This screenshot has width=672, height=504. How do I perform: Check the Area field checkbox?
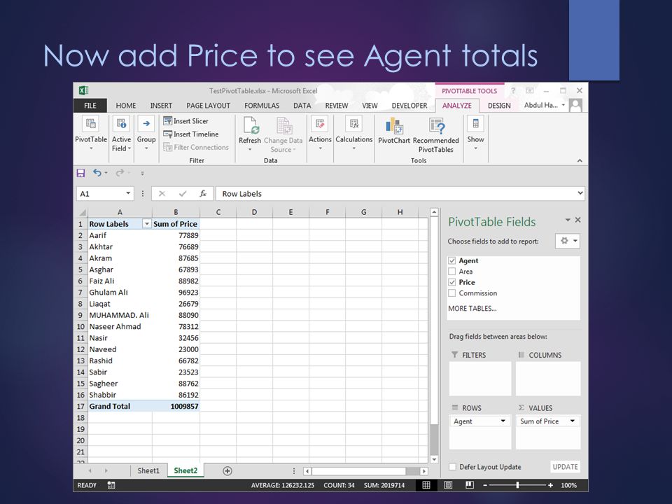tap(451, 272)
